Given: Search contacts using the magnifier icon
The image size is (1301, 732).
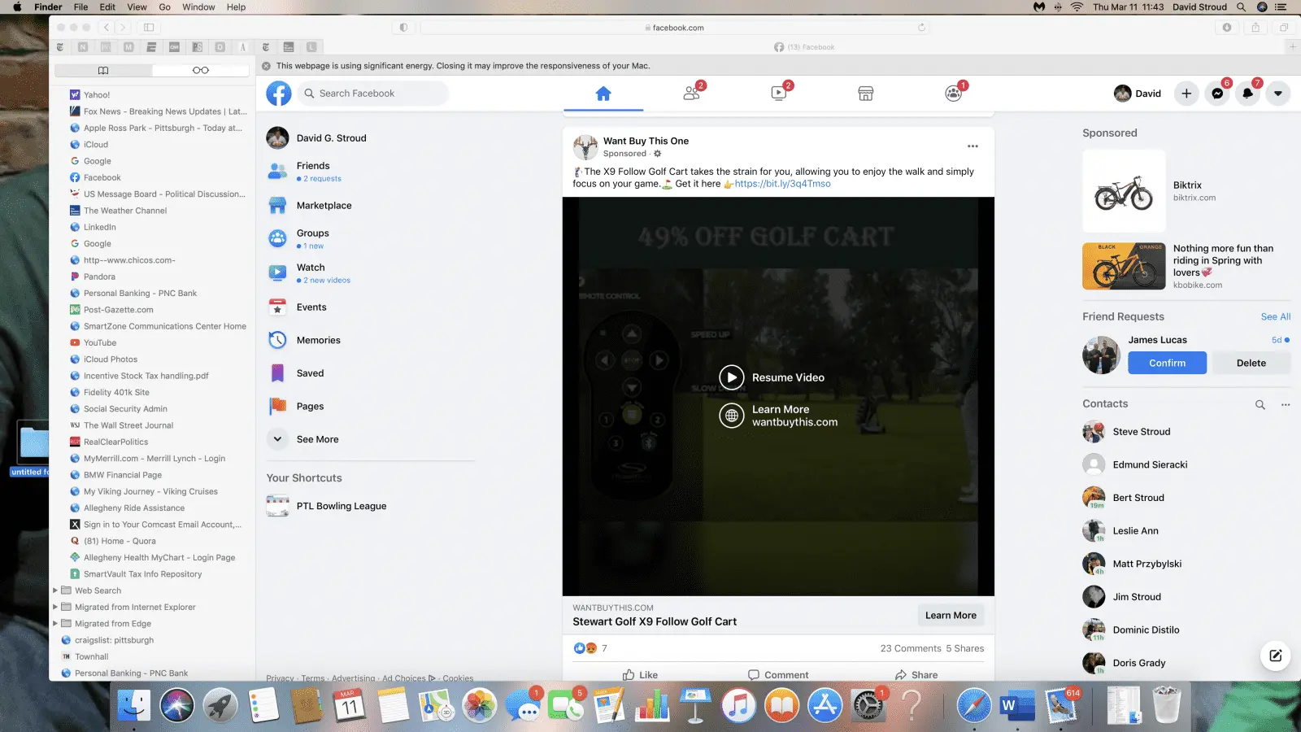Looking at the screenshot, I should point(1260,404).
